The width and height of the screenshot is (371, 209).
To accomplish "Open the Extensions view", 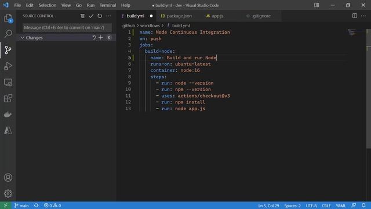I will (8, 98).
